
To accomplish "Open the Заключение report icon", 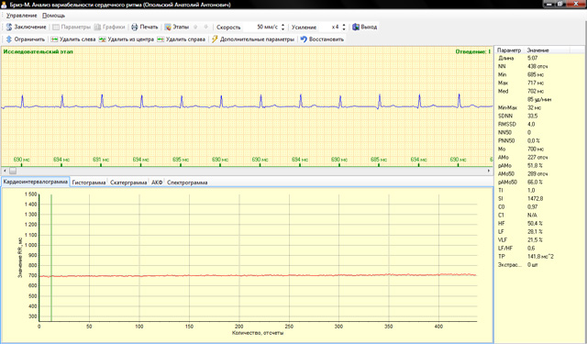I will click(9, 27).
